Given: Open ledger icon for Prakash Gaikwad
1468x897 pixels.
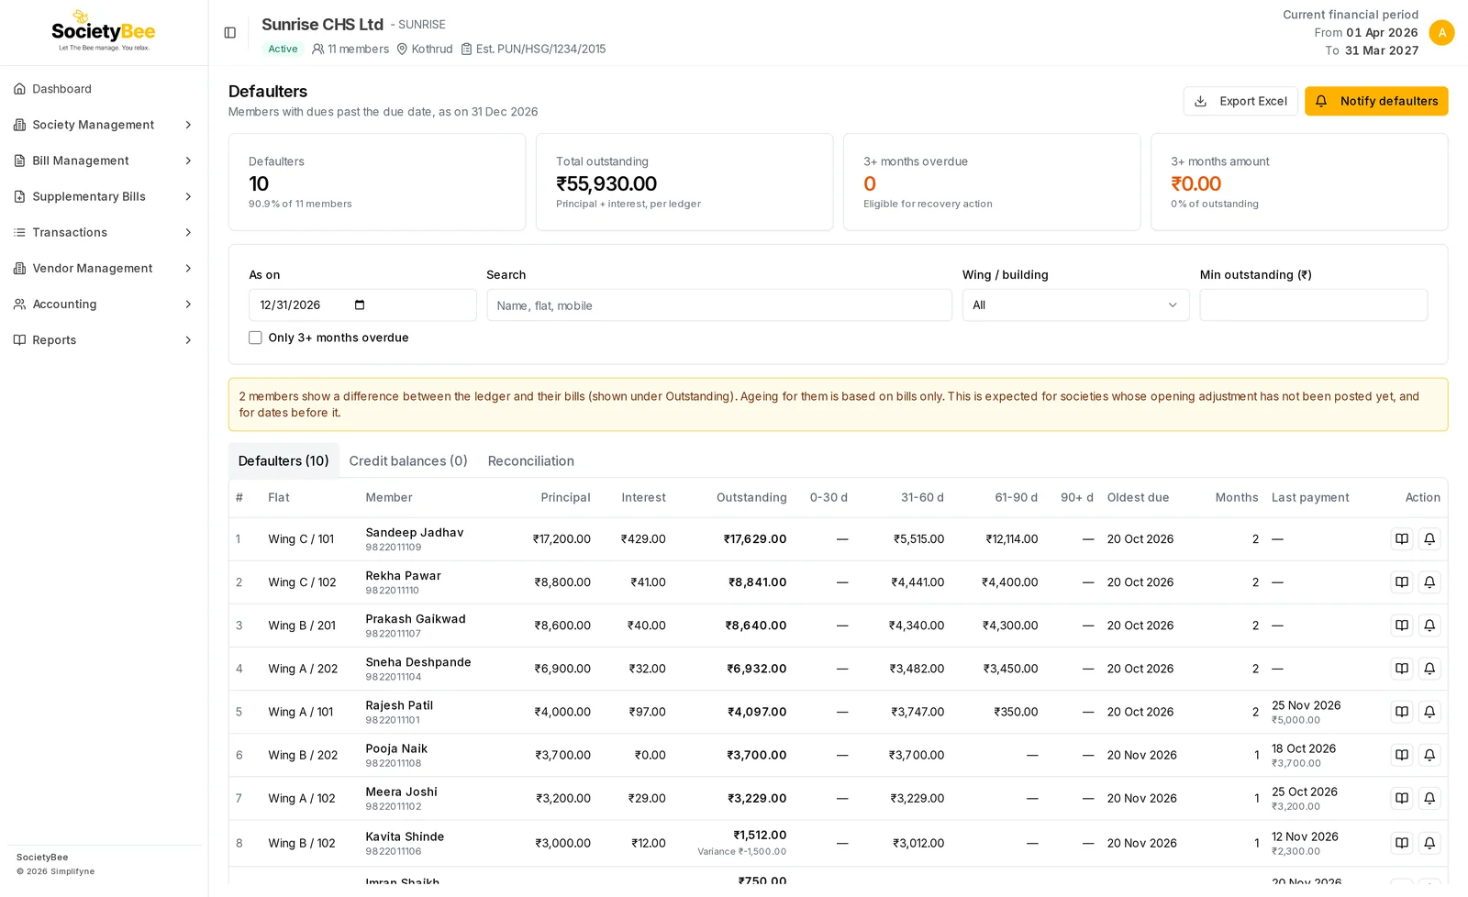Looking at the screenshot, I should pos(1401,626).
